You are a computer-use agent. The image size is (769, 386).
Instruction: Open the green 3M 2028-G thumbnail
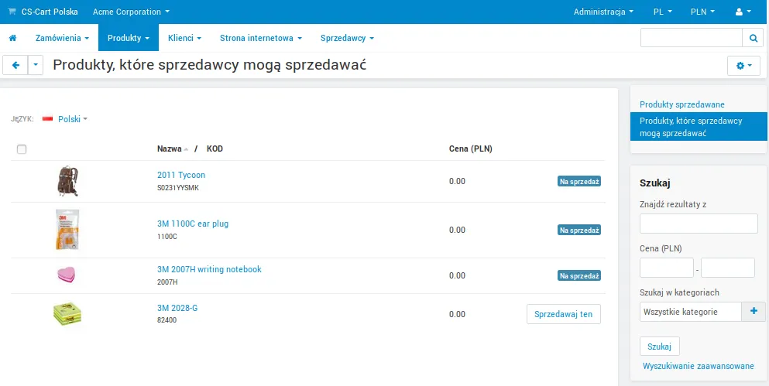pyautogui.click(x=67, y=314)
